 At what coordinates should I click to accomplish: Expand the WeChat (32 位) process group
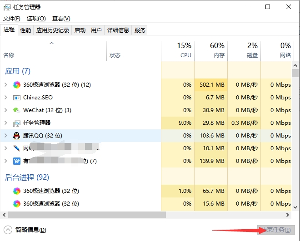coord(6,110)
